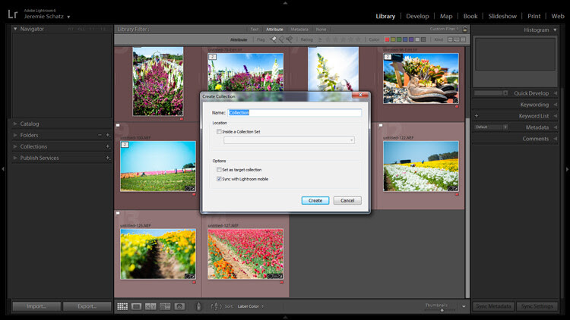This screenshot has height=320, width=570.
Task: Switch to Loupe view in toolbar
Action: tap(137, 306)
